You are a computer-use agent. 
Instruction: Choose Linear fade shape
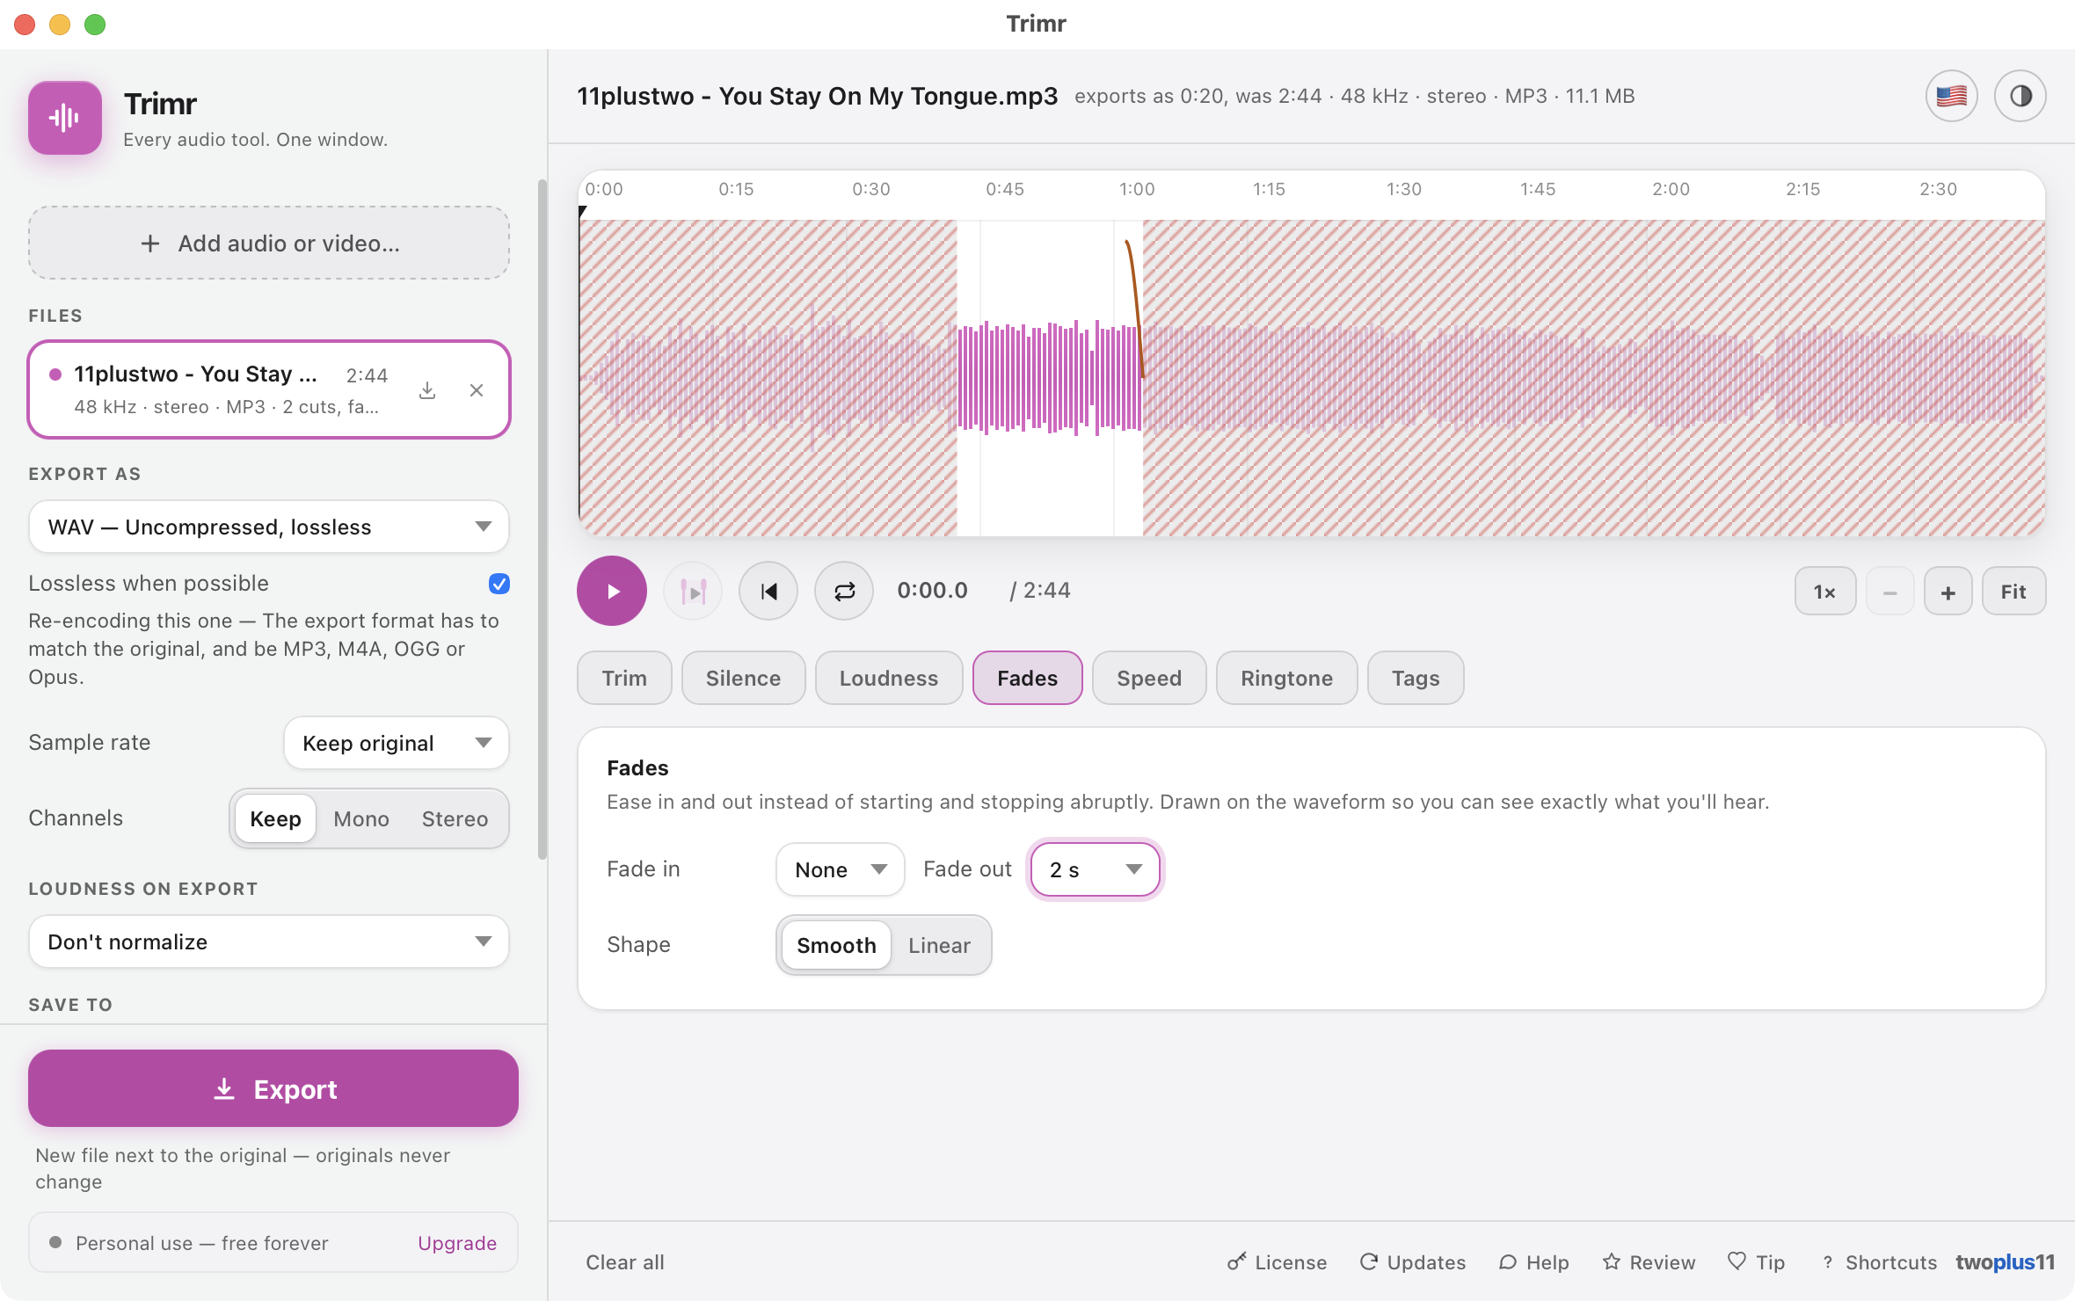point(939,945)
